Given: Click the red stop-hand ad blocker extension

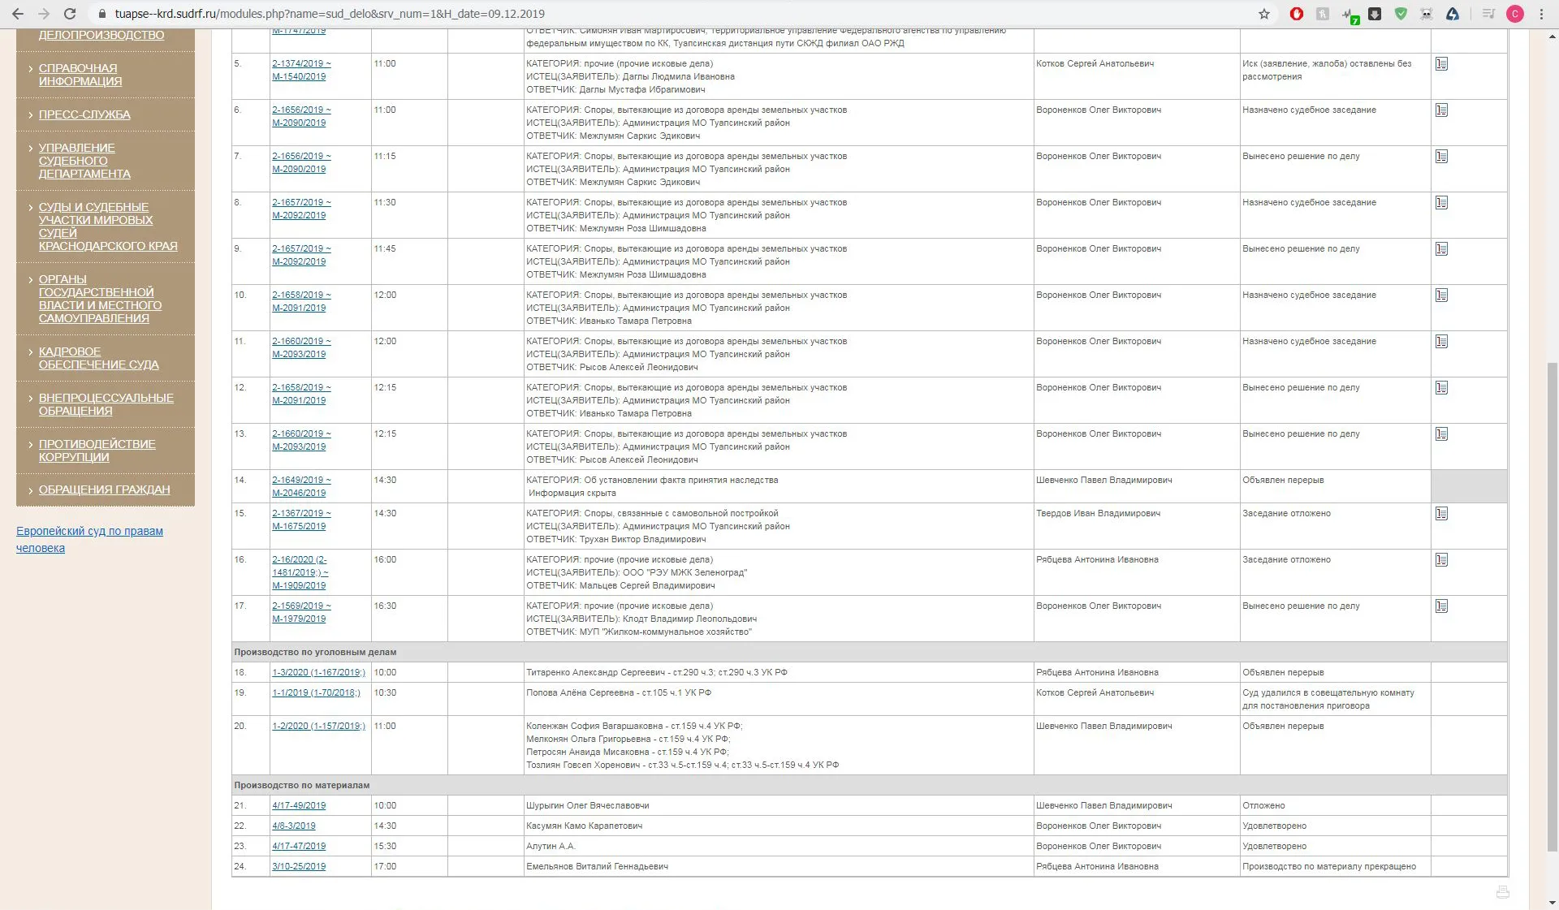Looking at the screenshot, I should point(1297,14).
